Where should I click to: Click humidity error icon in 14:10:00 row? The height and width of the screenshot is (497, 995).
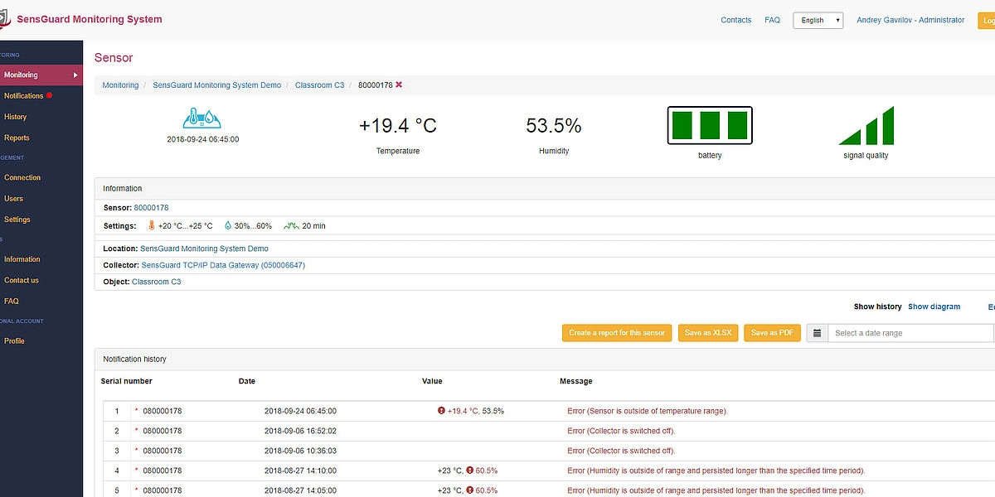click(x=470, y=470)
